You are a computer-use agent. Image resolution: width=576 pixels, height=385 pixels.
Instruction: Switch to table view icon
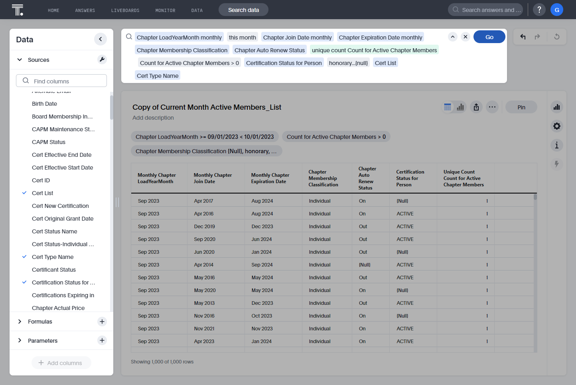coord(448,107)
